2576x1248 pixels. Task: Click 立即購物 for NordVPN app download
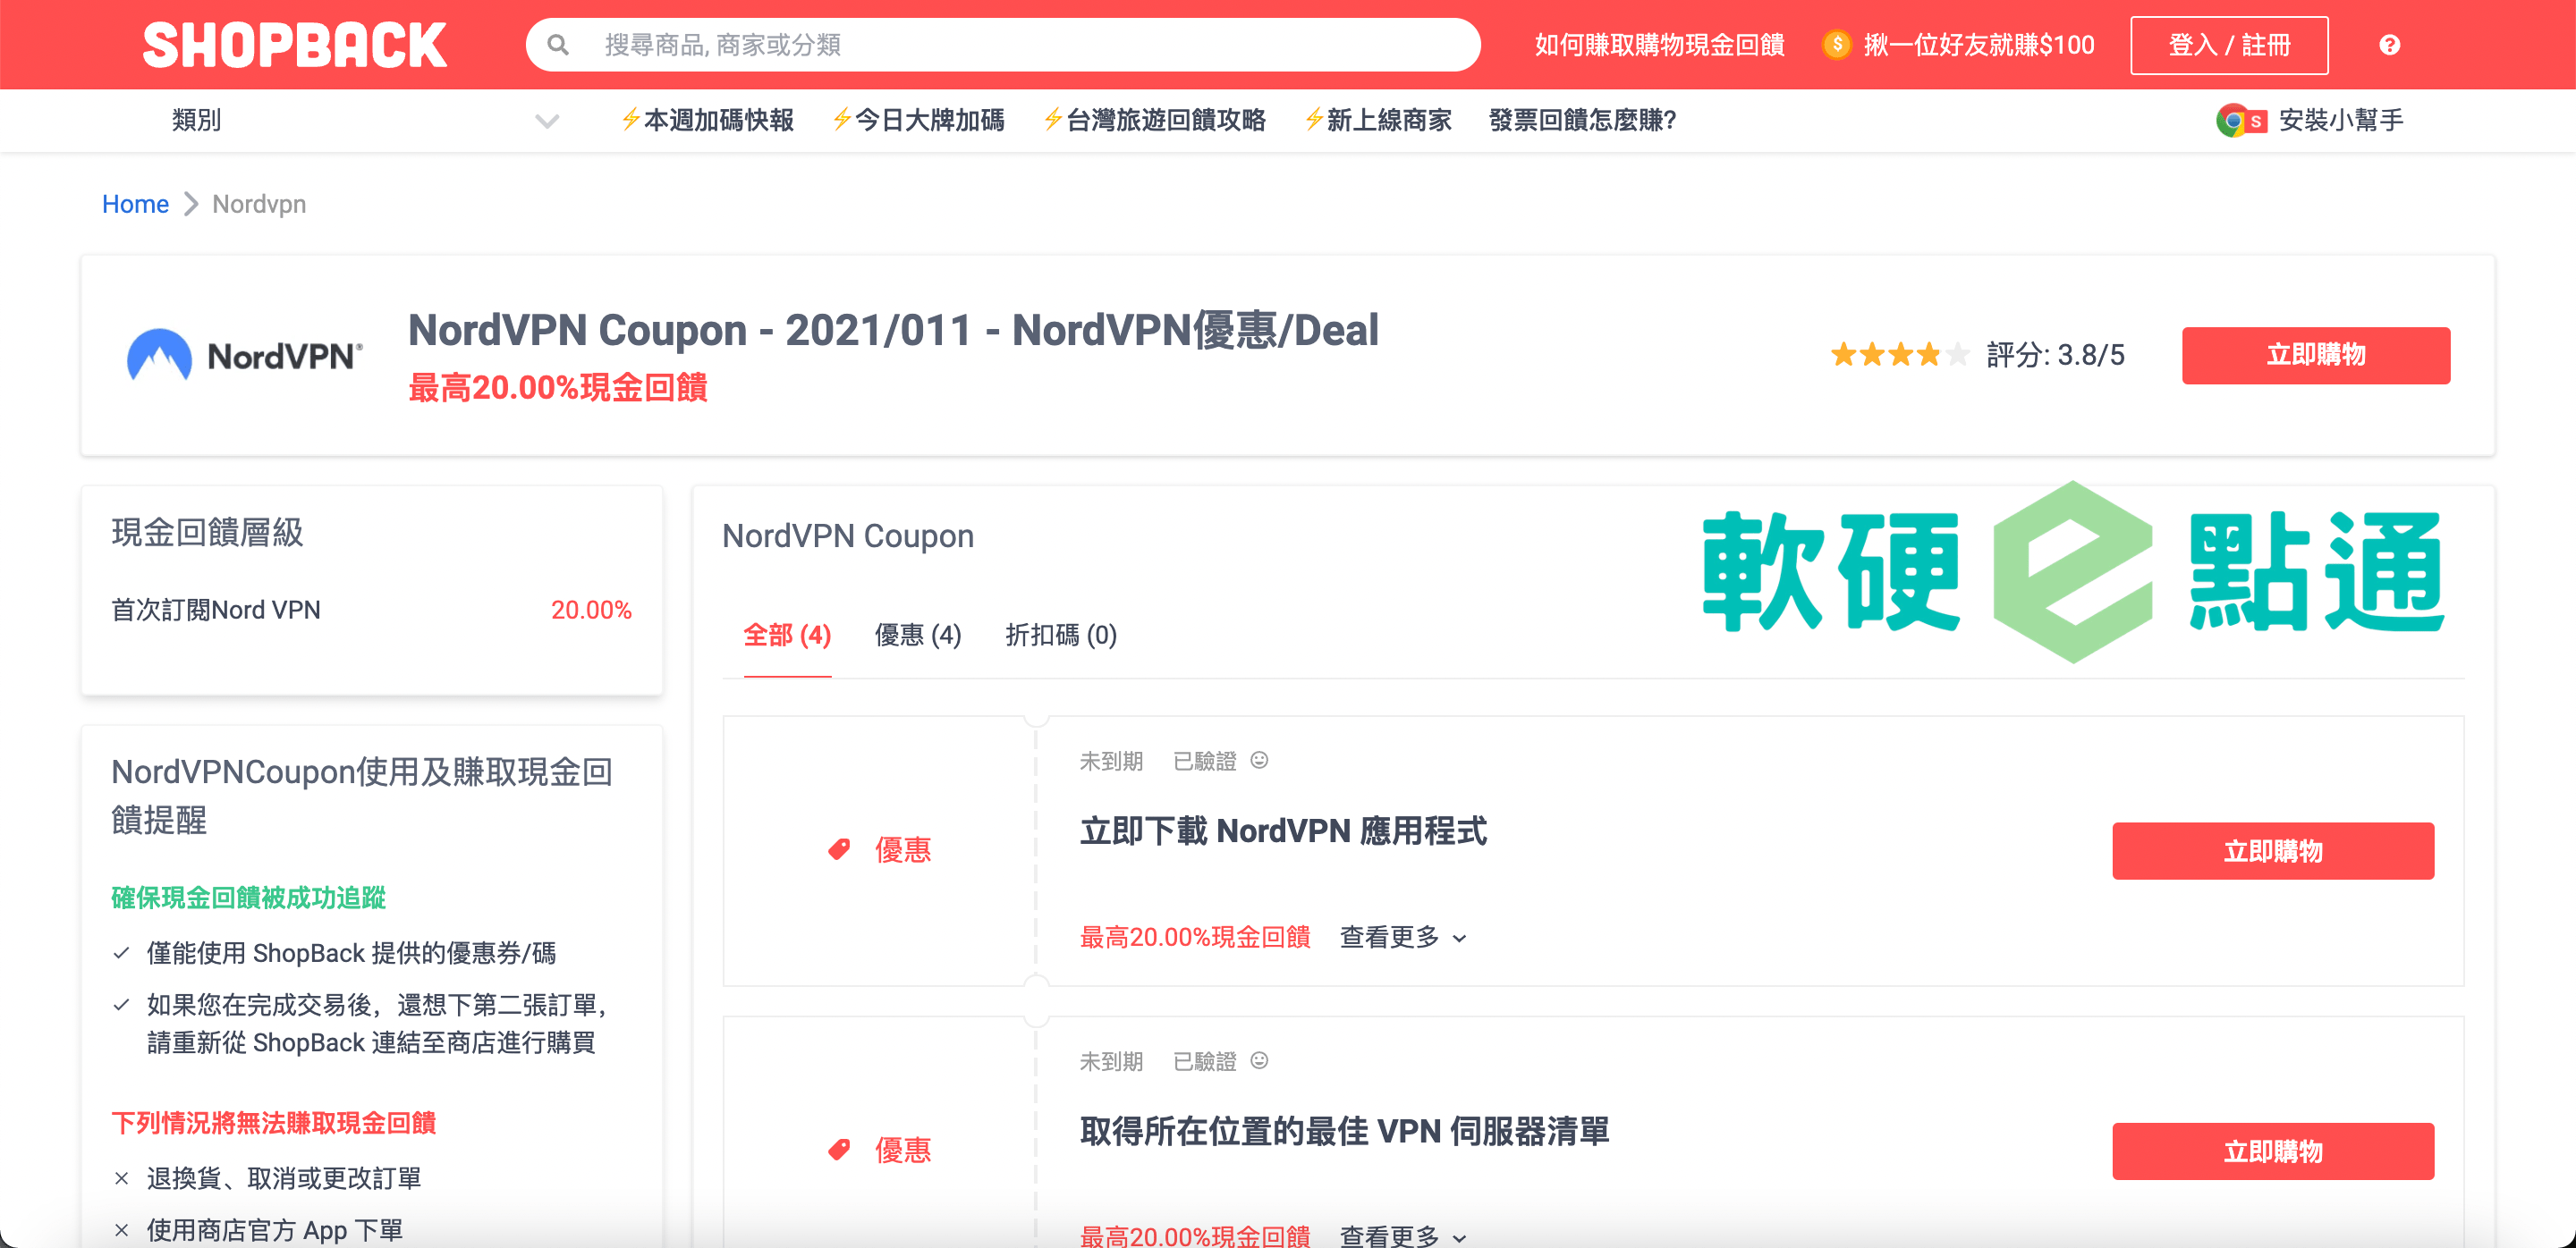(x=2272, y=851)
